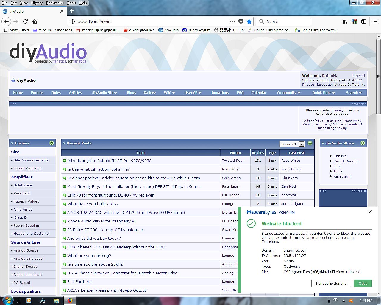Open Firefox hamburger menu
The height and width of the screenshot is (305, 381).
tap(375, 21)
